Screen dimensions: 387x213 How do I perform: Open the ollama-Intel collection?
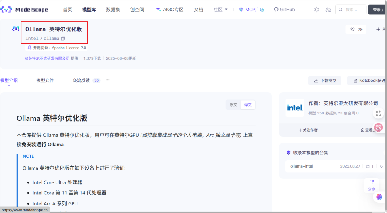click(x=302, y=166)
